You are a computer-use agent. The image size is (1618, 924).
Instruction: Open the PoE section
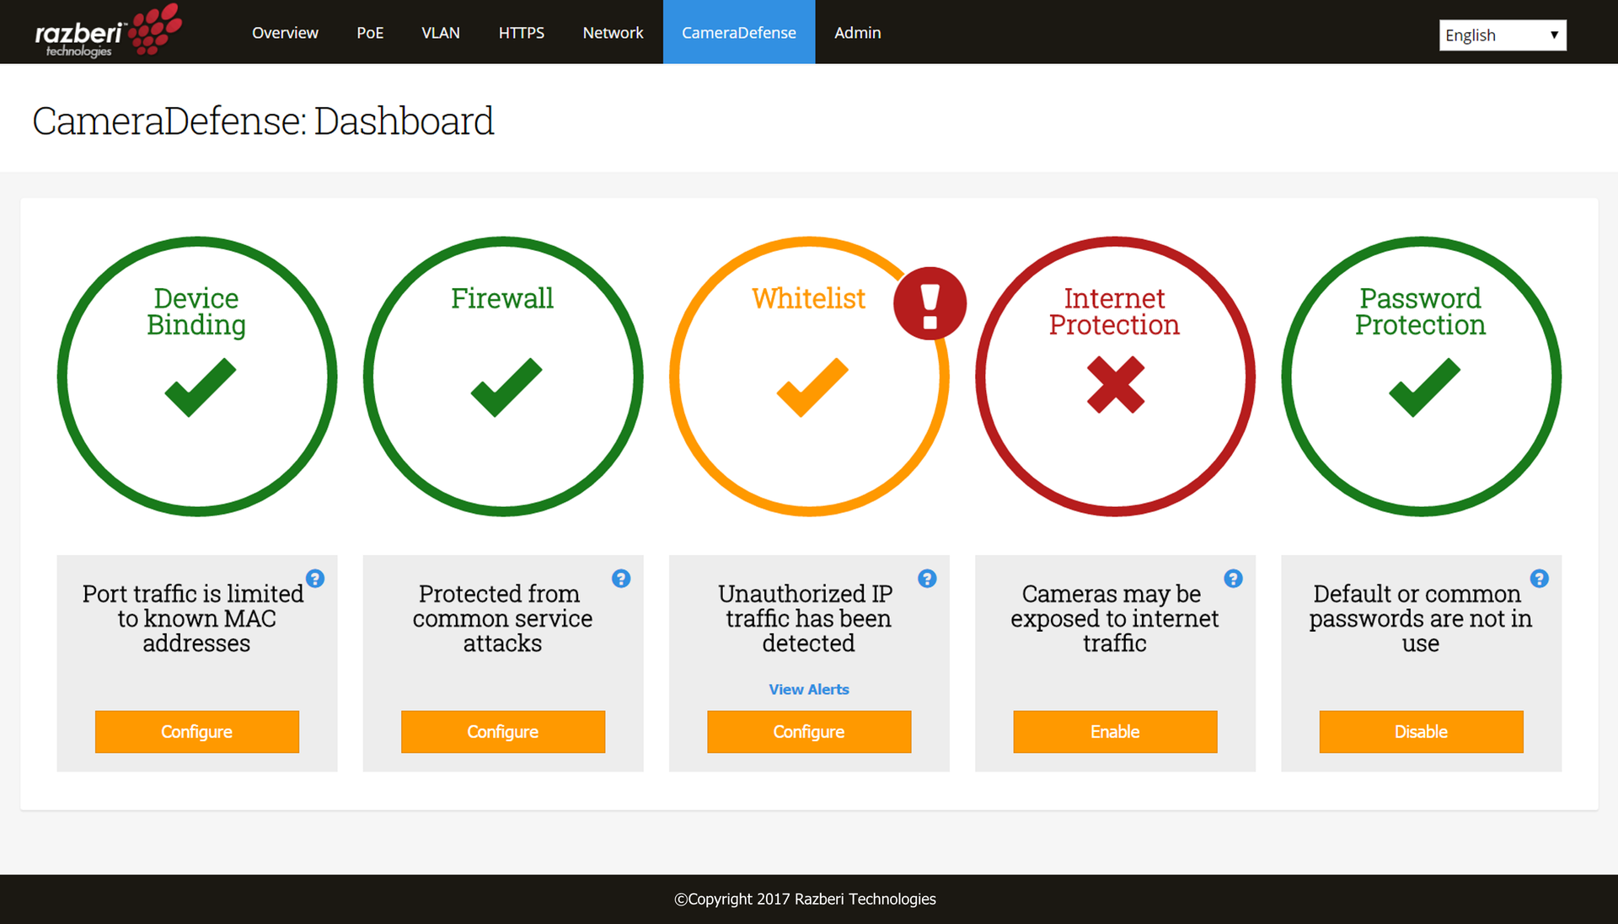coord(370,32)
